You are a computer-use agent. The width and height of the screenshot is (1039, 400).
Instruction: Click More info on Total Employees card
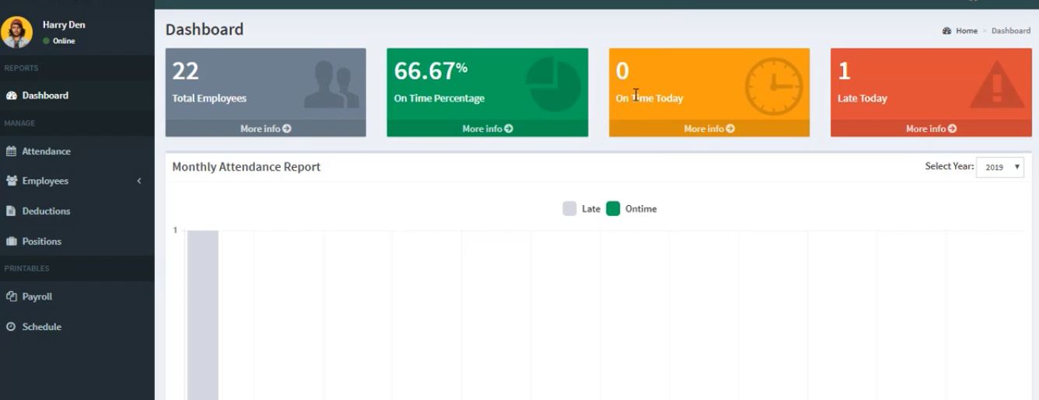tap(265, 128)
